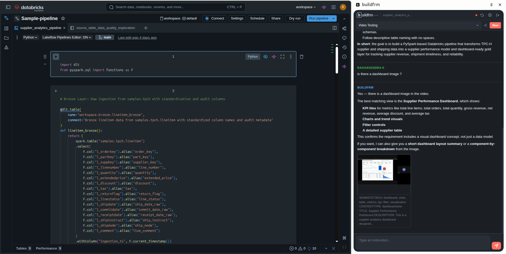The width and height of the screenshot is (506, 254).
Task: Toggle side-by-side split view icon
Action: (x=335, y=28)
